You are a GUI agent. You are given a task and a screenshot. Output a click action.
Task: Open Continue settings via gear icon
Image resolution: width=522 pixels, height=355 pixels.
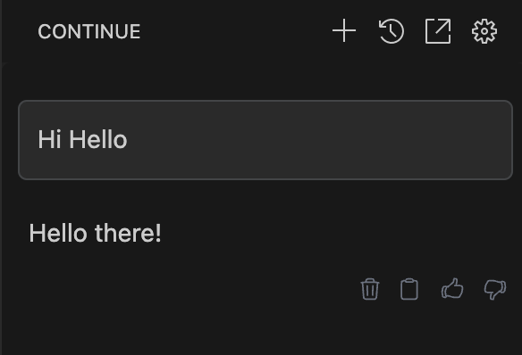[484, 31]
